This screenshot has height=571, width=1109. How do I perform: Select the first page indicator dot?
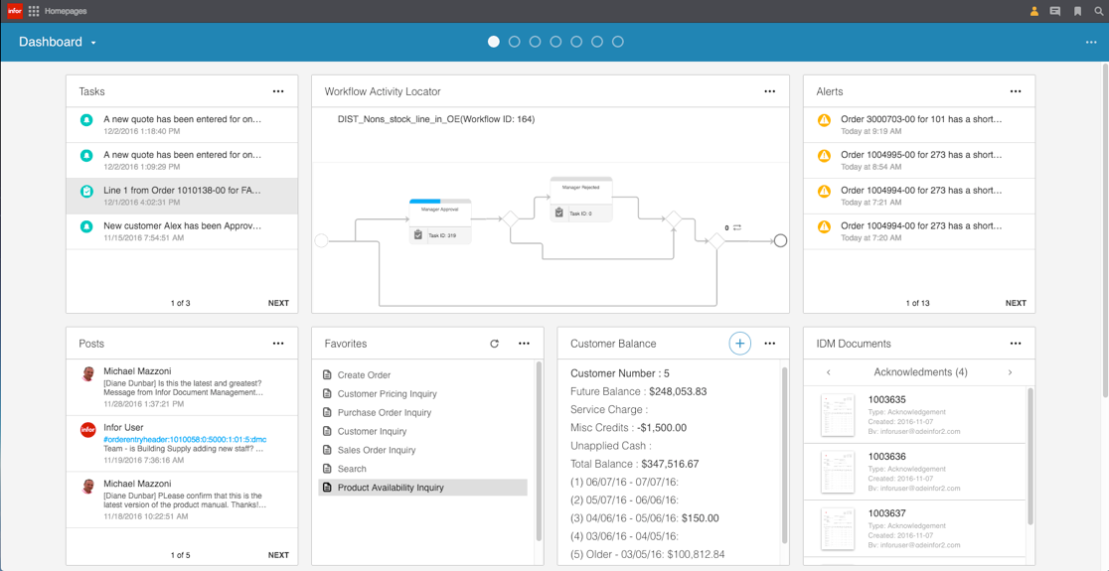pos(494,42)
